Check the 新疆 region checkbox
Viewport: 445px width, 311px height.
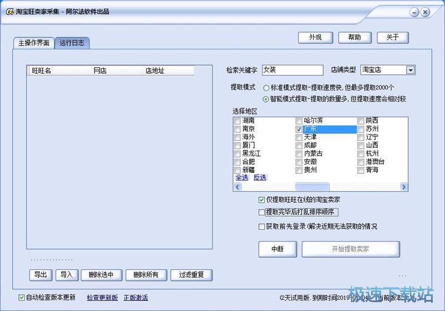pyautogui.click(x=237, y=170)
